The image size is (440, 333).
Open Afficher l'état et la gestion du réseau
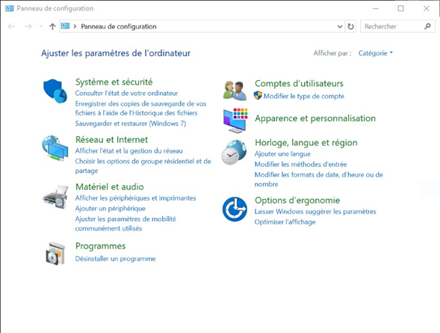[128, 151]
